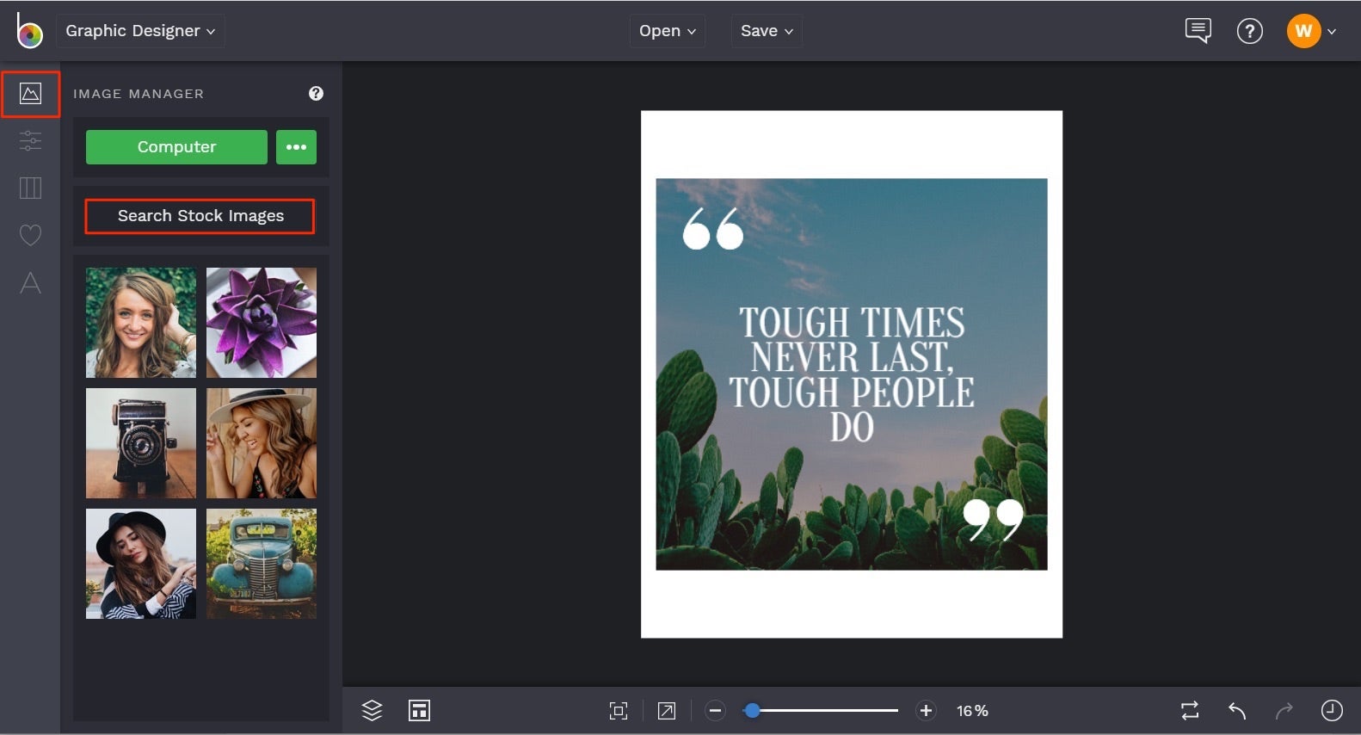Open the Save dropdown menu
Viewport: 1361px width, 735px height.
tap(767, 31)
